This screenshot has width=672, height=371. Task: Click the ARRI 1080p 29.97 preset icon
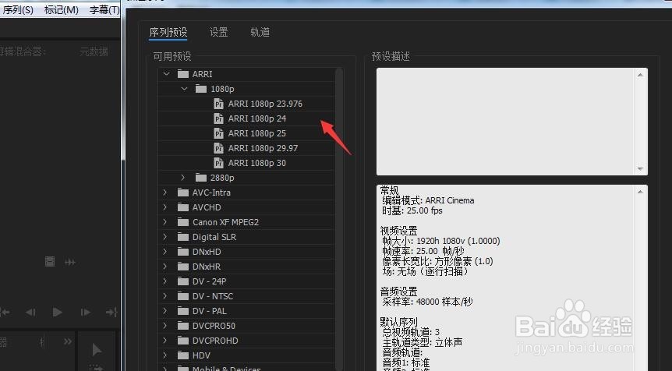(218, 148)
